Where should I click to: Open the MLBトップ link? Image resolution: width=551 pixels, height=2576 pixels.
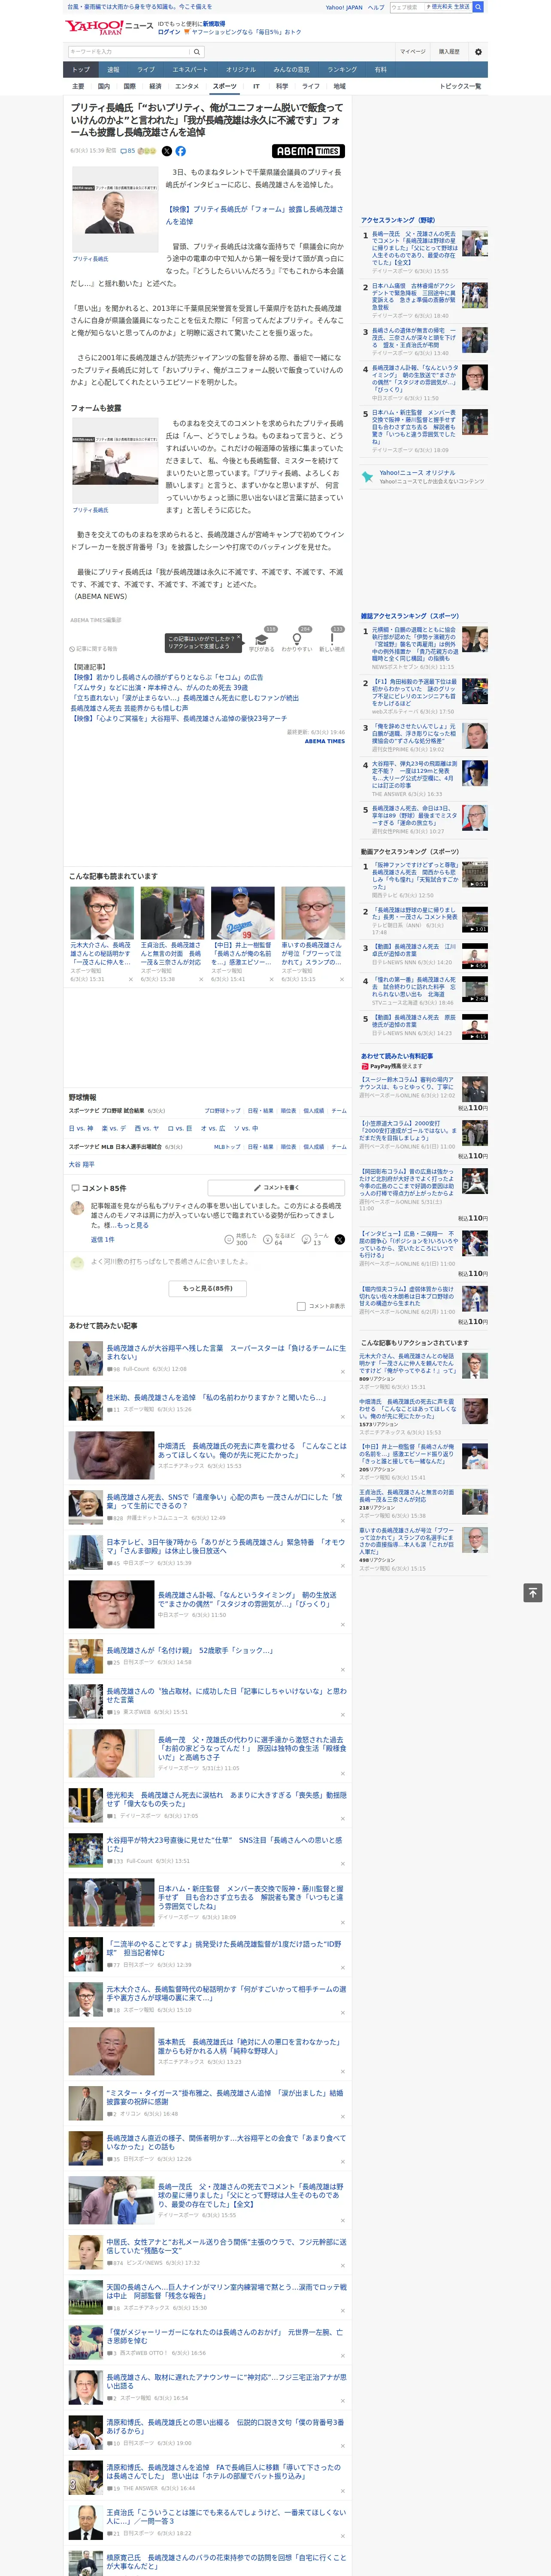pos(227,1147)
